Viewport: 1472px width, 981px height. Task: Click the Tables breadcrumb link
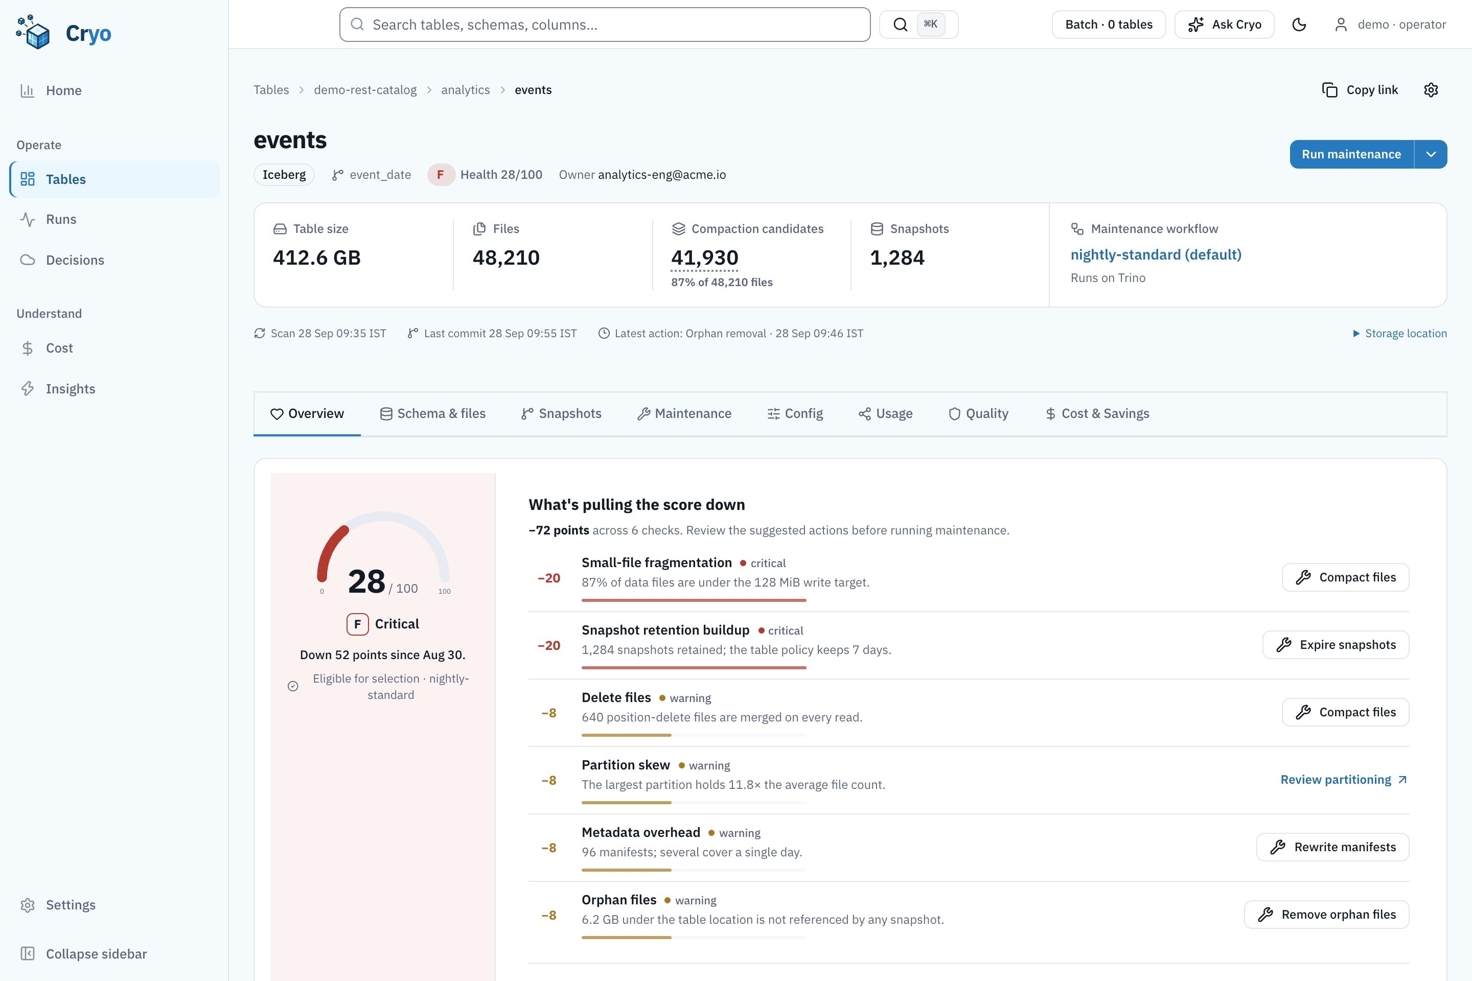[x=271, y=90]
